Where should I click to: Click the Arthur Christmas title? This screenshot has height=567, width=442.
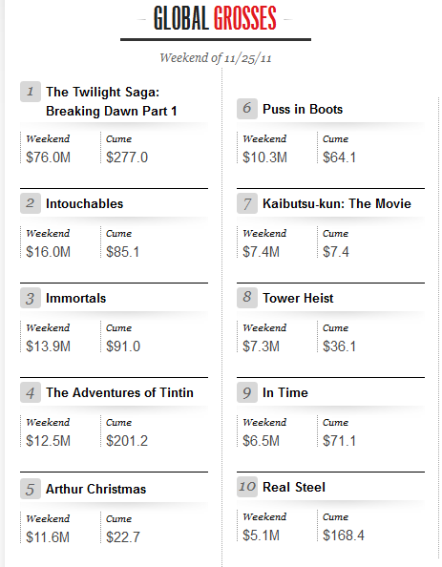[95, 489]
